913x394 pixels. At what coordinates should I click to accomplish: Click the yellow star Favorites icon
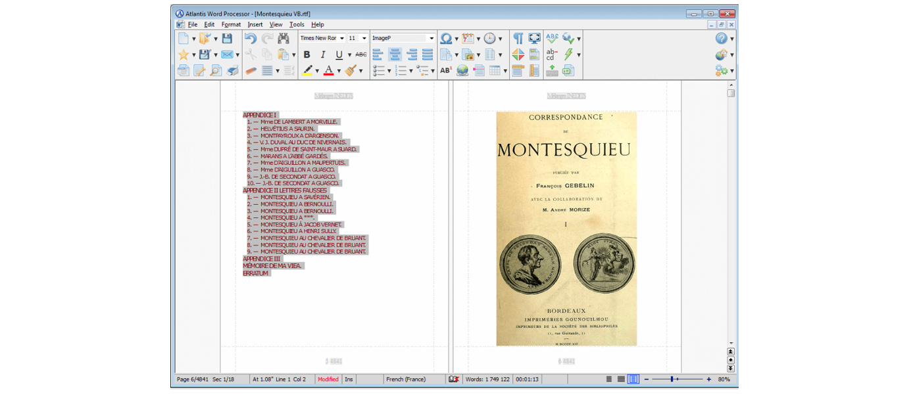click(184, 55)
